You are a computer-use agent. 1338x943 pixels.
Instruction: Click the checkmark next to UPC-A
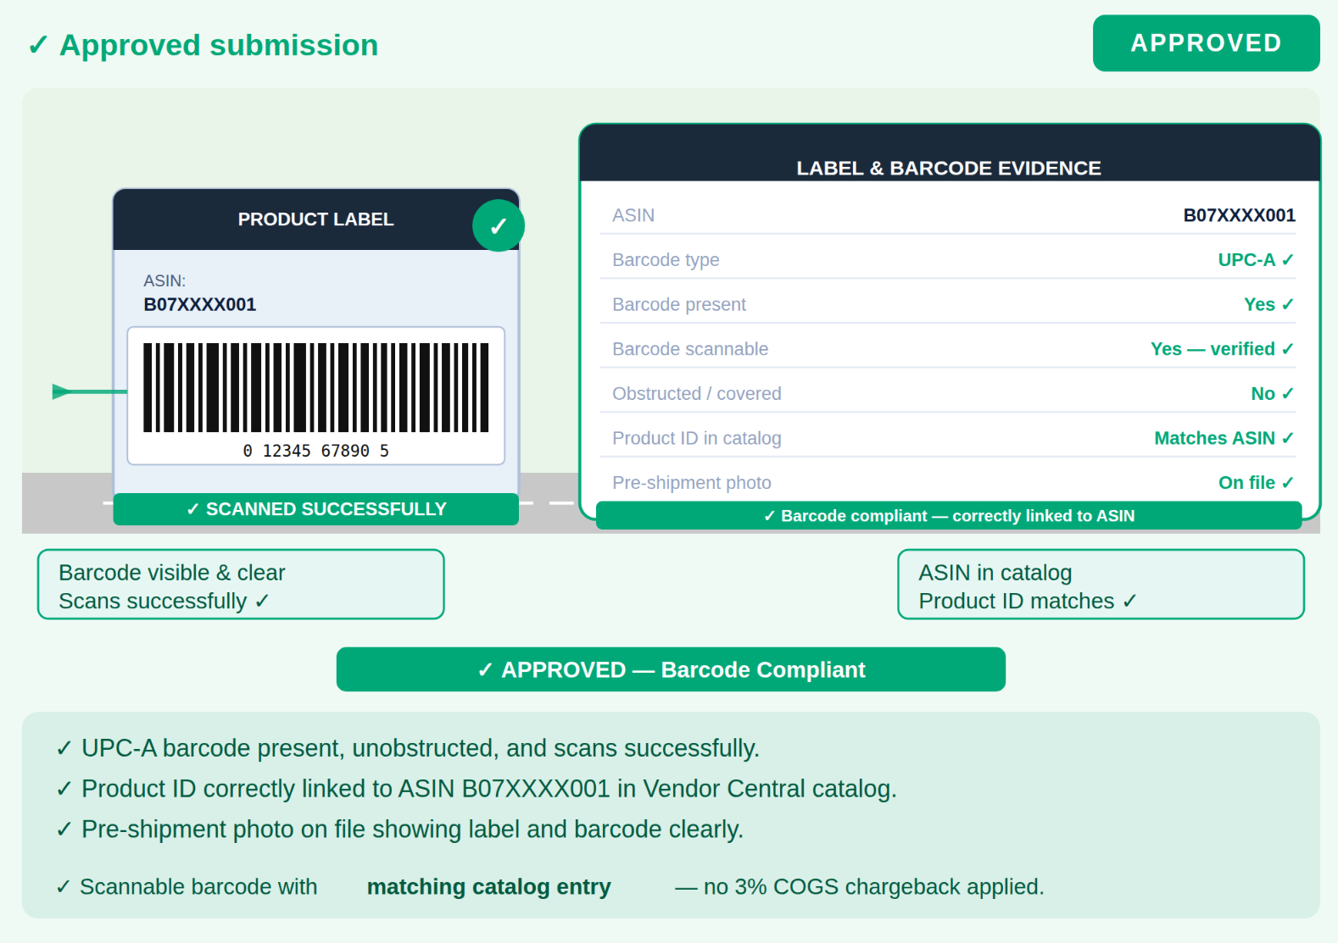pyautogui.click(x=1287, y=260)
